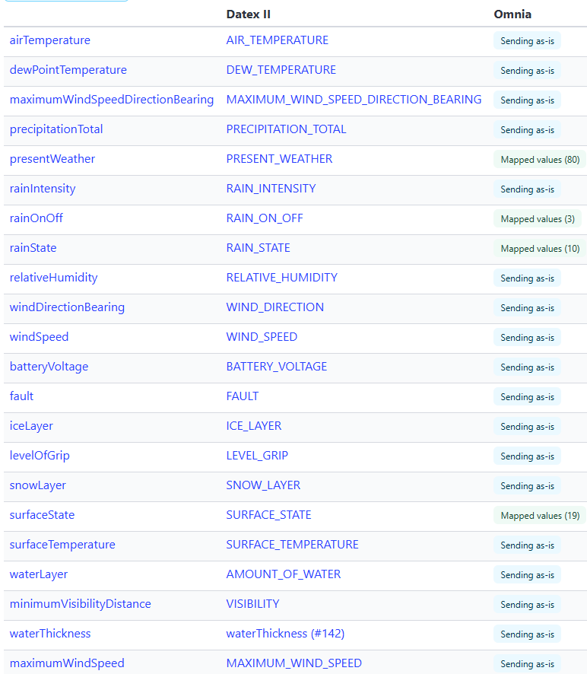Viewport: 587px width, 674px height.
Task: Open the windSpeed link
Action: 39,337
